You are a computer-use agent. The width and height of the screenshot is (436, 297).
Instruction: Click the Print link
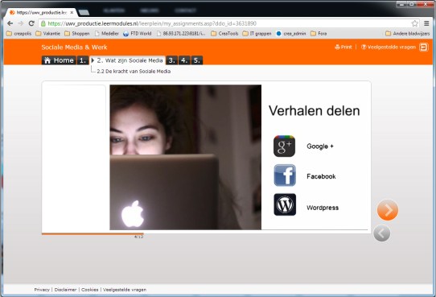tap(343, 47)
